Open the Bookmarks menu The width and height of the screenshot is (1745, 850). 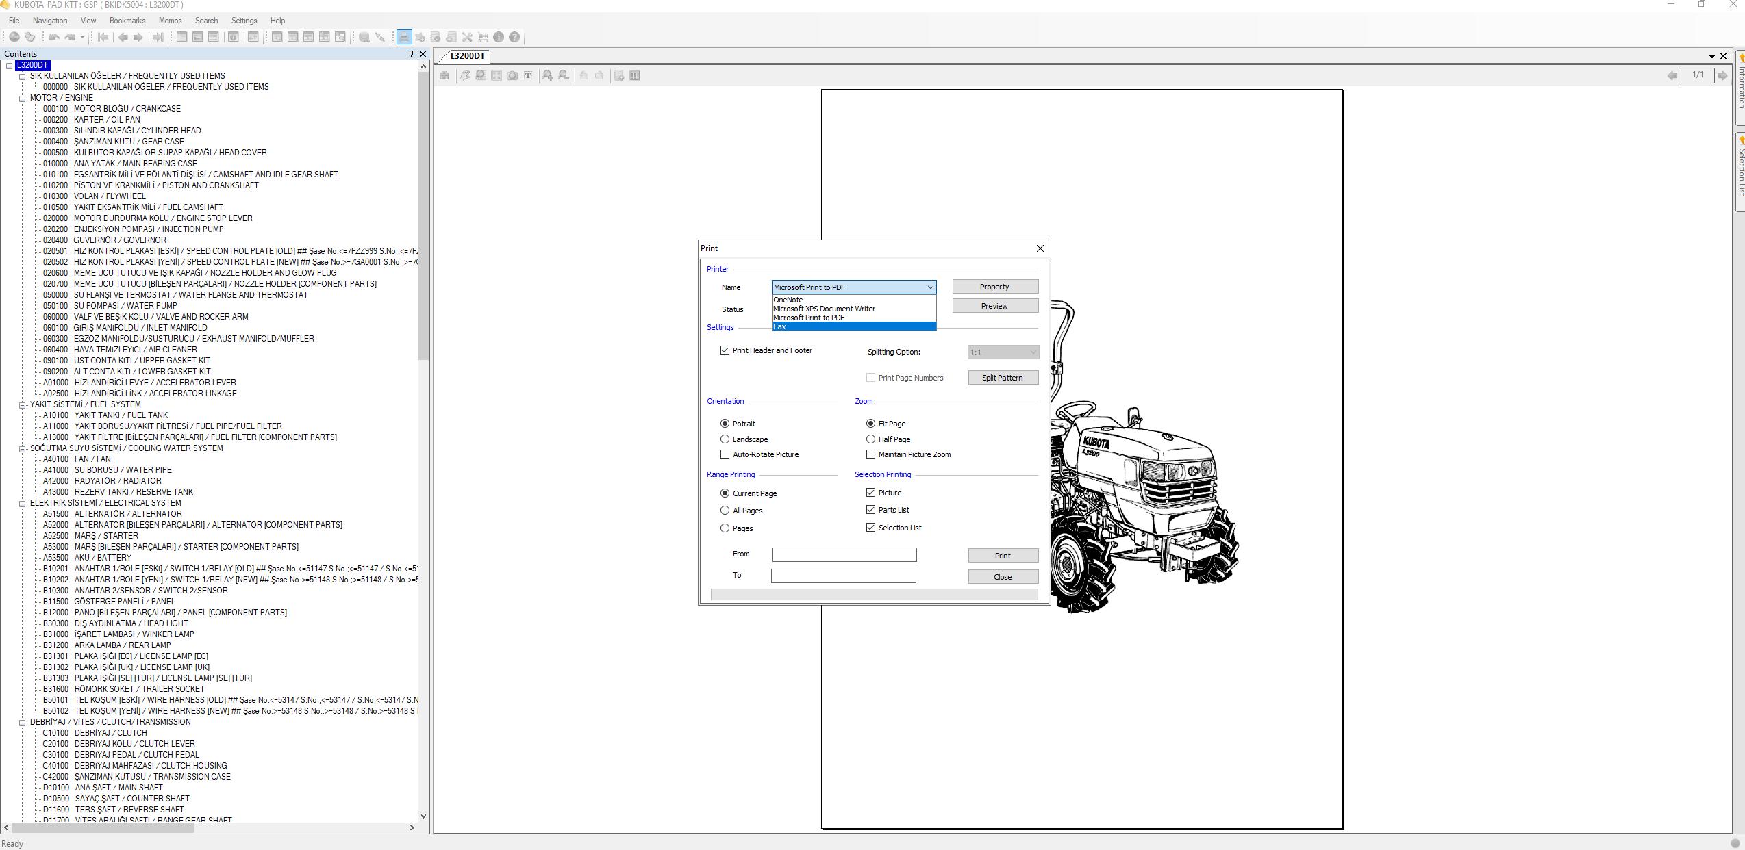[x=127, y=21]
